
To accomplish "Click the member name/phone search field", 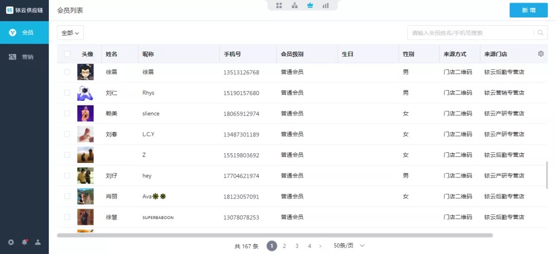I will [471, 33].
